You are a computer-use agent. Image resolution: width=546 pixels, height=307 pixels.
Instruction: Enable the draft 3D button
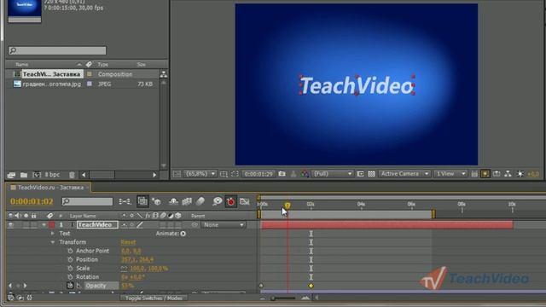(156, 201)
